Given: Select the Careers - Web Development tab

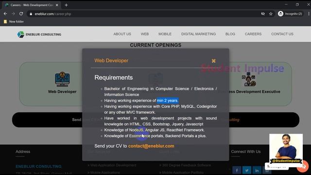Looking at the screenshot, I should 32,5.
